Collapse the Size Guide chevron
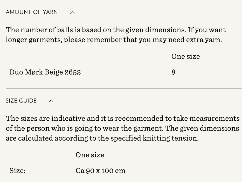Screen dimensions: 242x182 51,101
